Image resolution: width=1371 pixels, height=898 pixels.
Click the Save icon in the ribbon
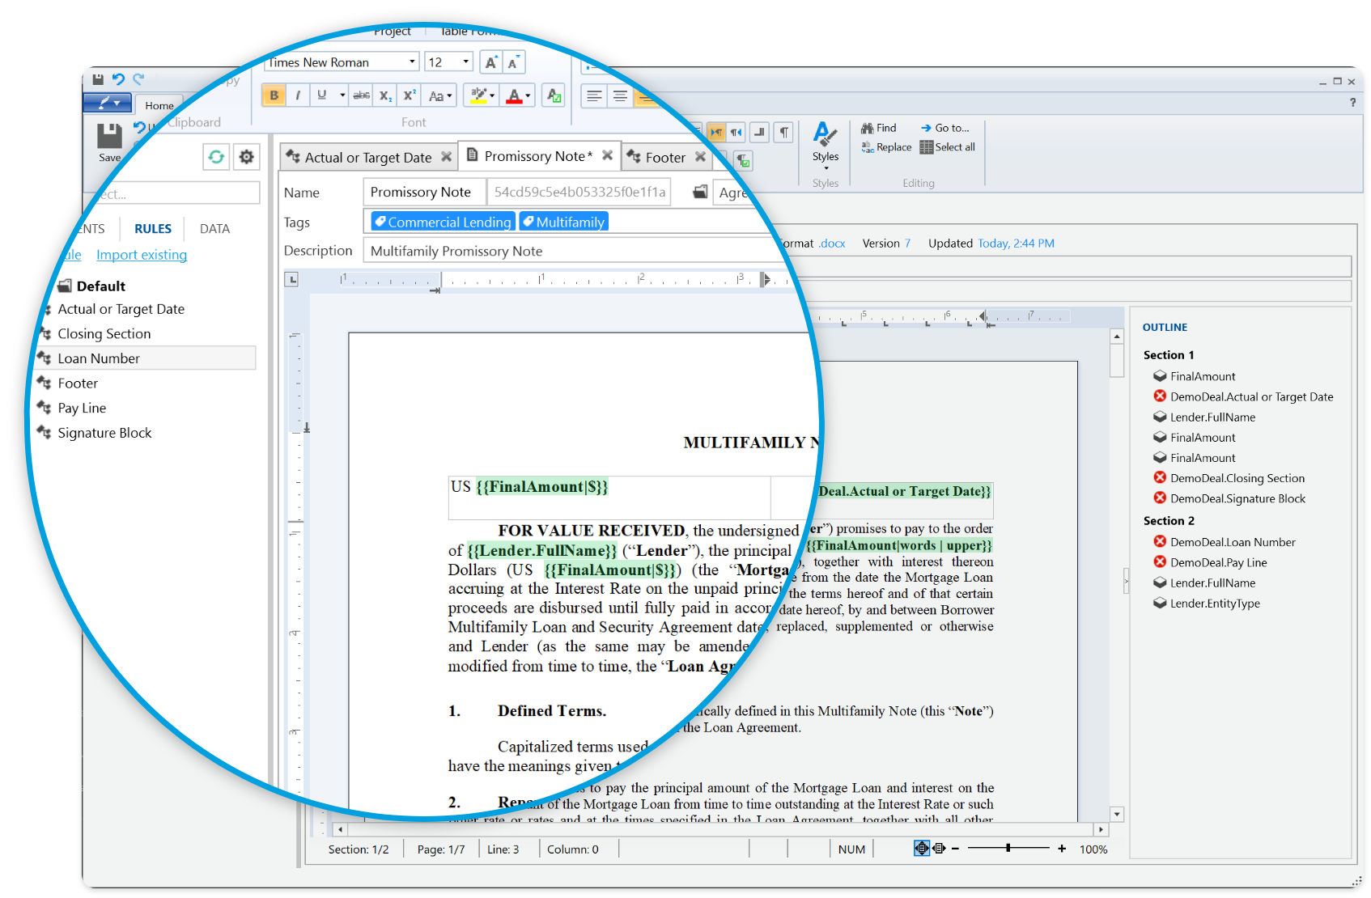[x=109, y=138]
